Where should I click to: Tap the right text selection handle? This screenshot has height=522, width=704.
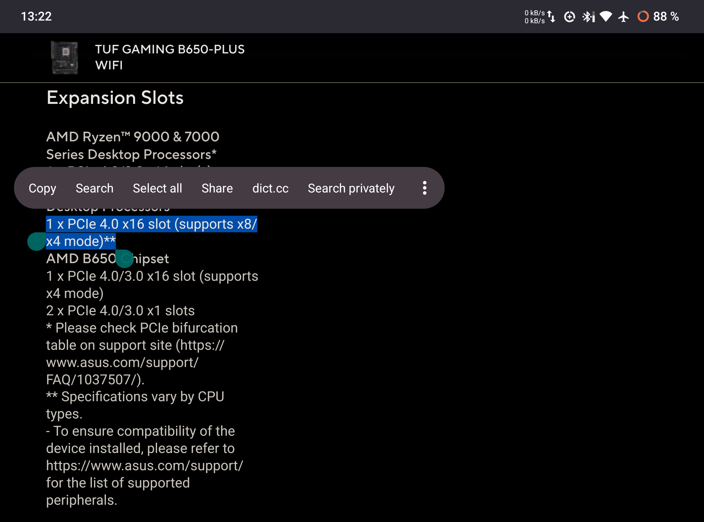point(125,259)
